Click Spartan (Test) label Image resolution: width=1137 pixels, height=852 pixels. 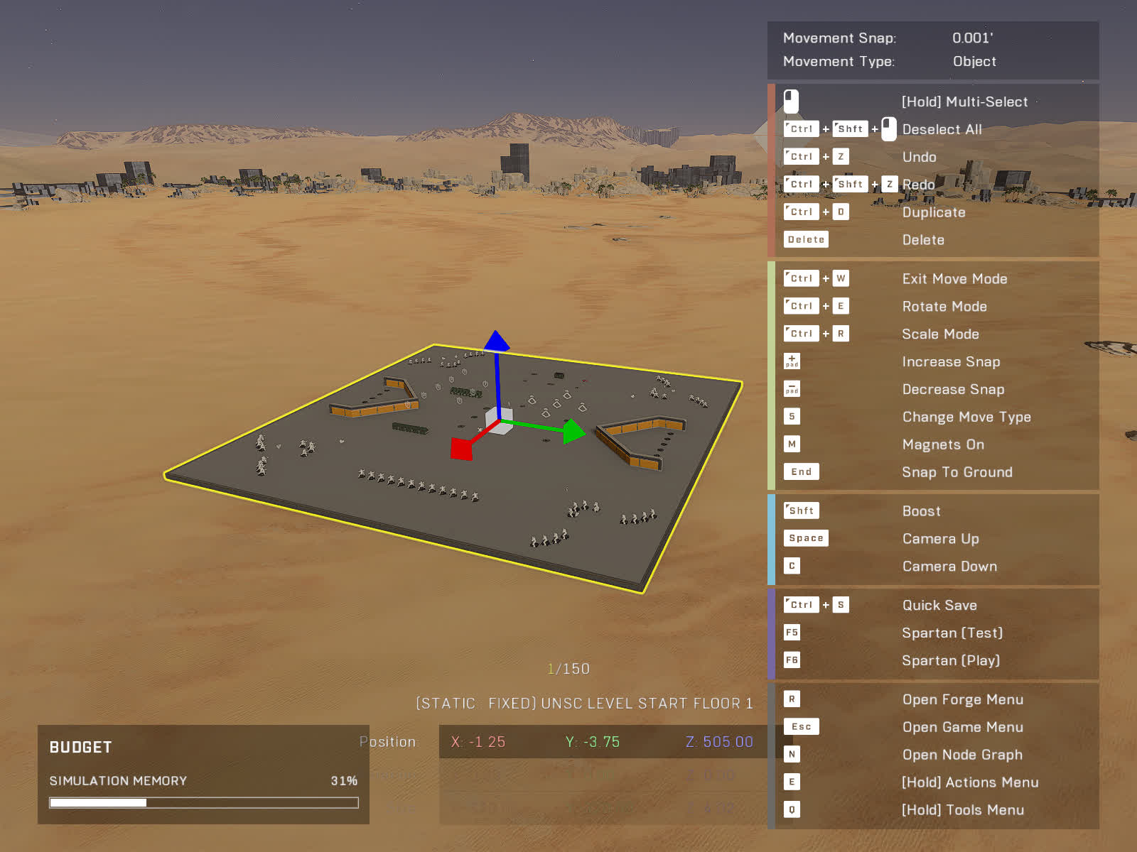pos(952,633)
